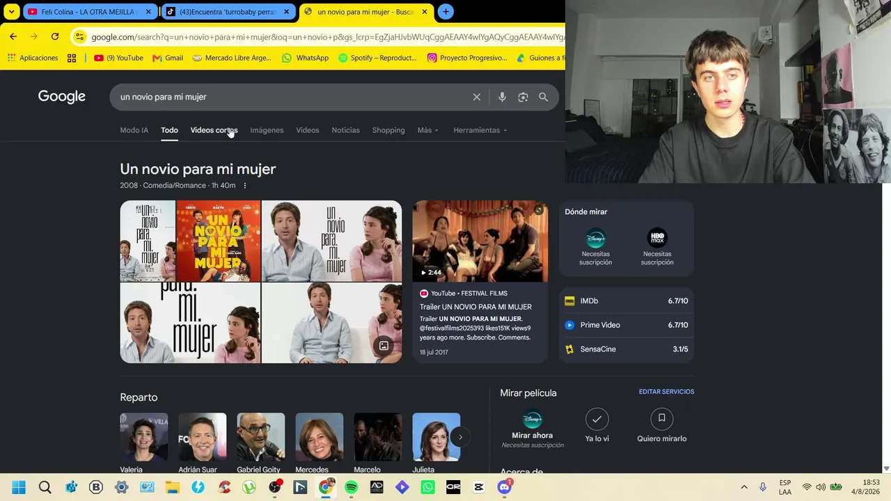This screenshot has height=501, width=891.
Task: Expand the Más search filter menu
Action: (428, 130)
